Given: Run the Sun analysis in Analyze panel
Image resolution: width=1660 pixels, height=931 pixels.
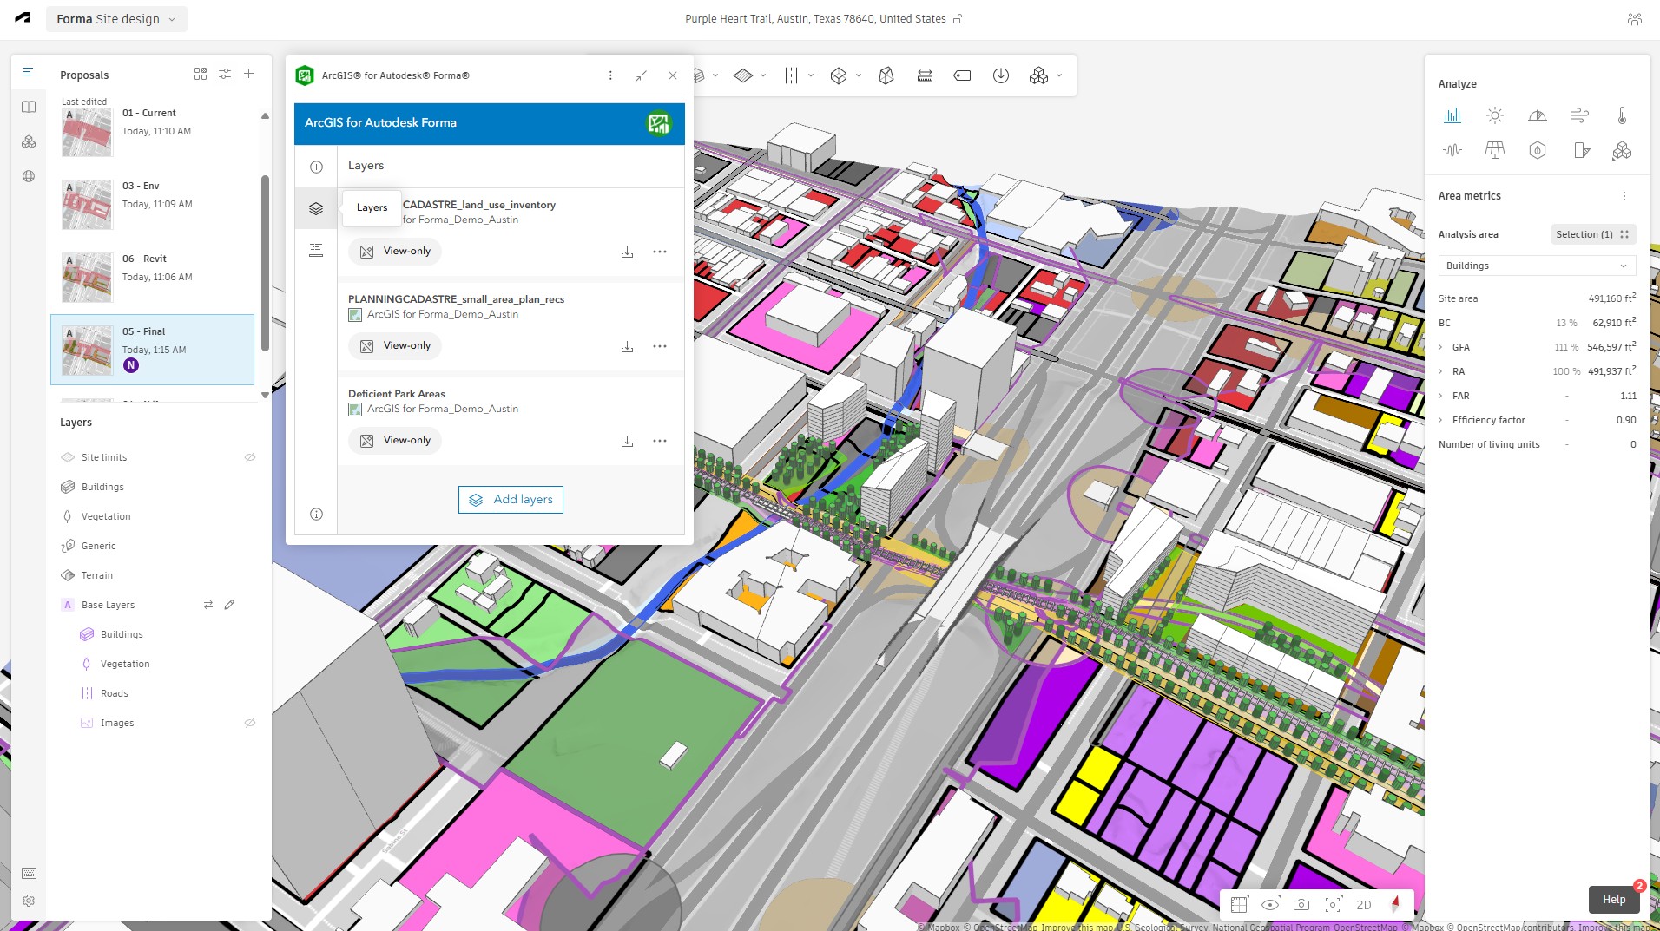Looking at the screenshot, I should coord(1494,115).
